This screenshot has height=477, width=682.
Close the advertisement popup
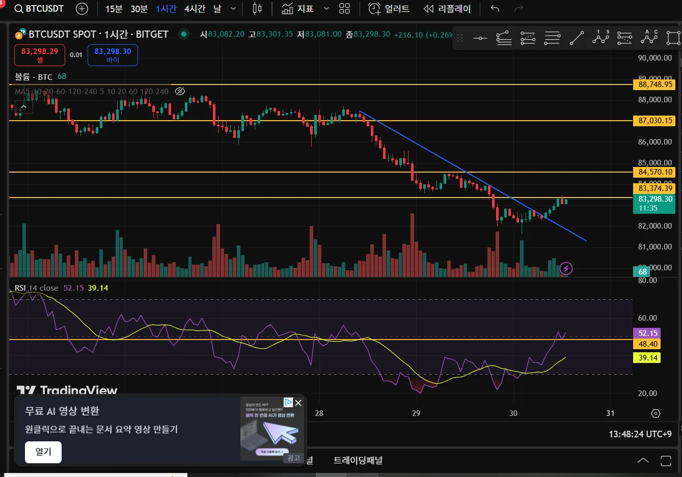(298, 403)
